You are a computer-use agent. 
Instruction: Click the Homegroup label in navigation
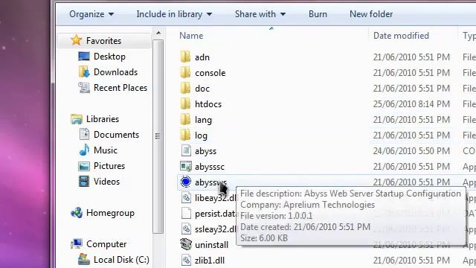[110, 213]
